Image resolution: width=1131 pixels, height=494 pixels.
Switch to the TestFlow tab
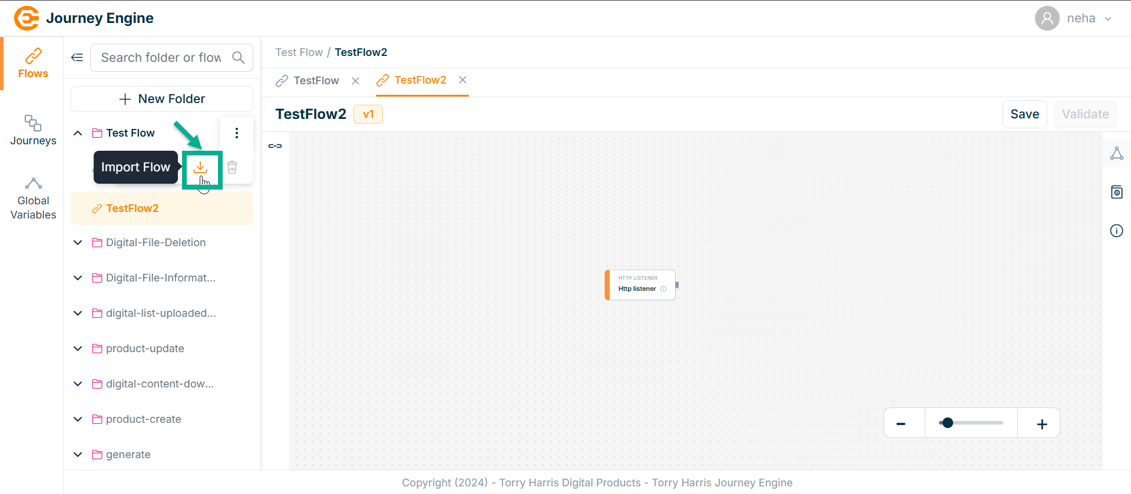tap(316, 81)
